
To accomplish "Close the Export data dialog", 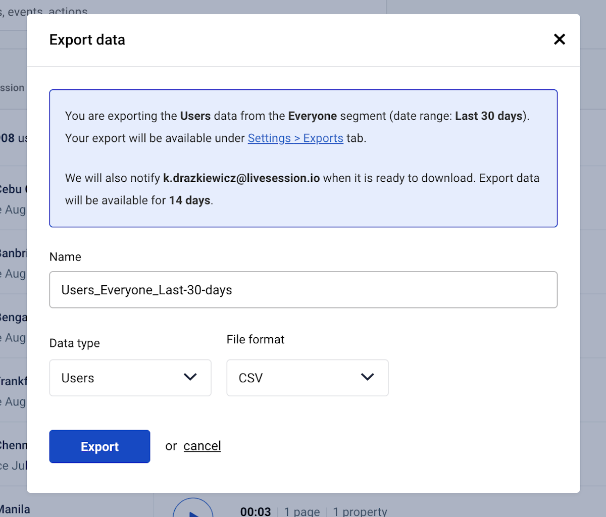I will click(x=559, y=39).
